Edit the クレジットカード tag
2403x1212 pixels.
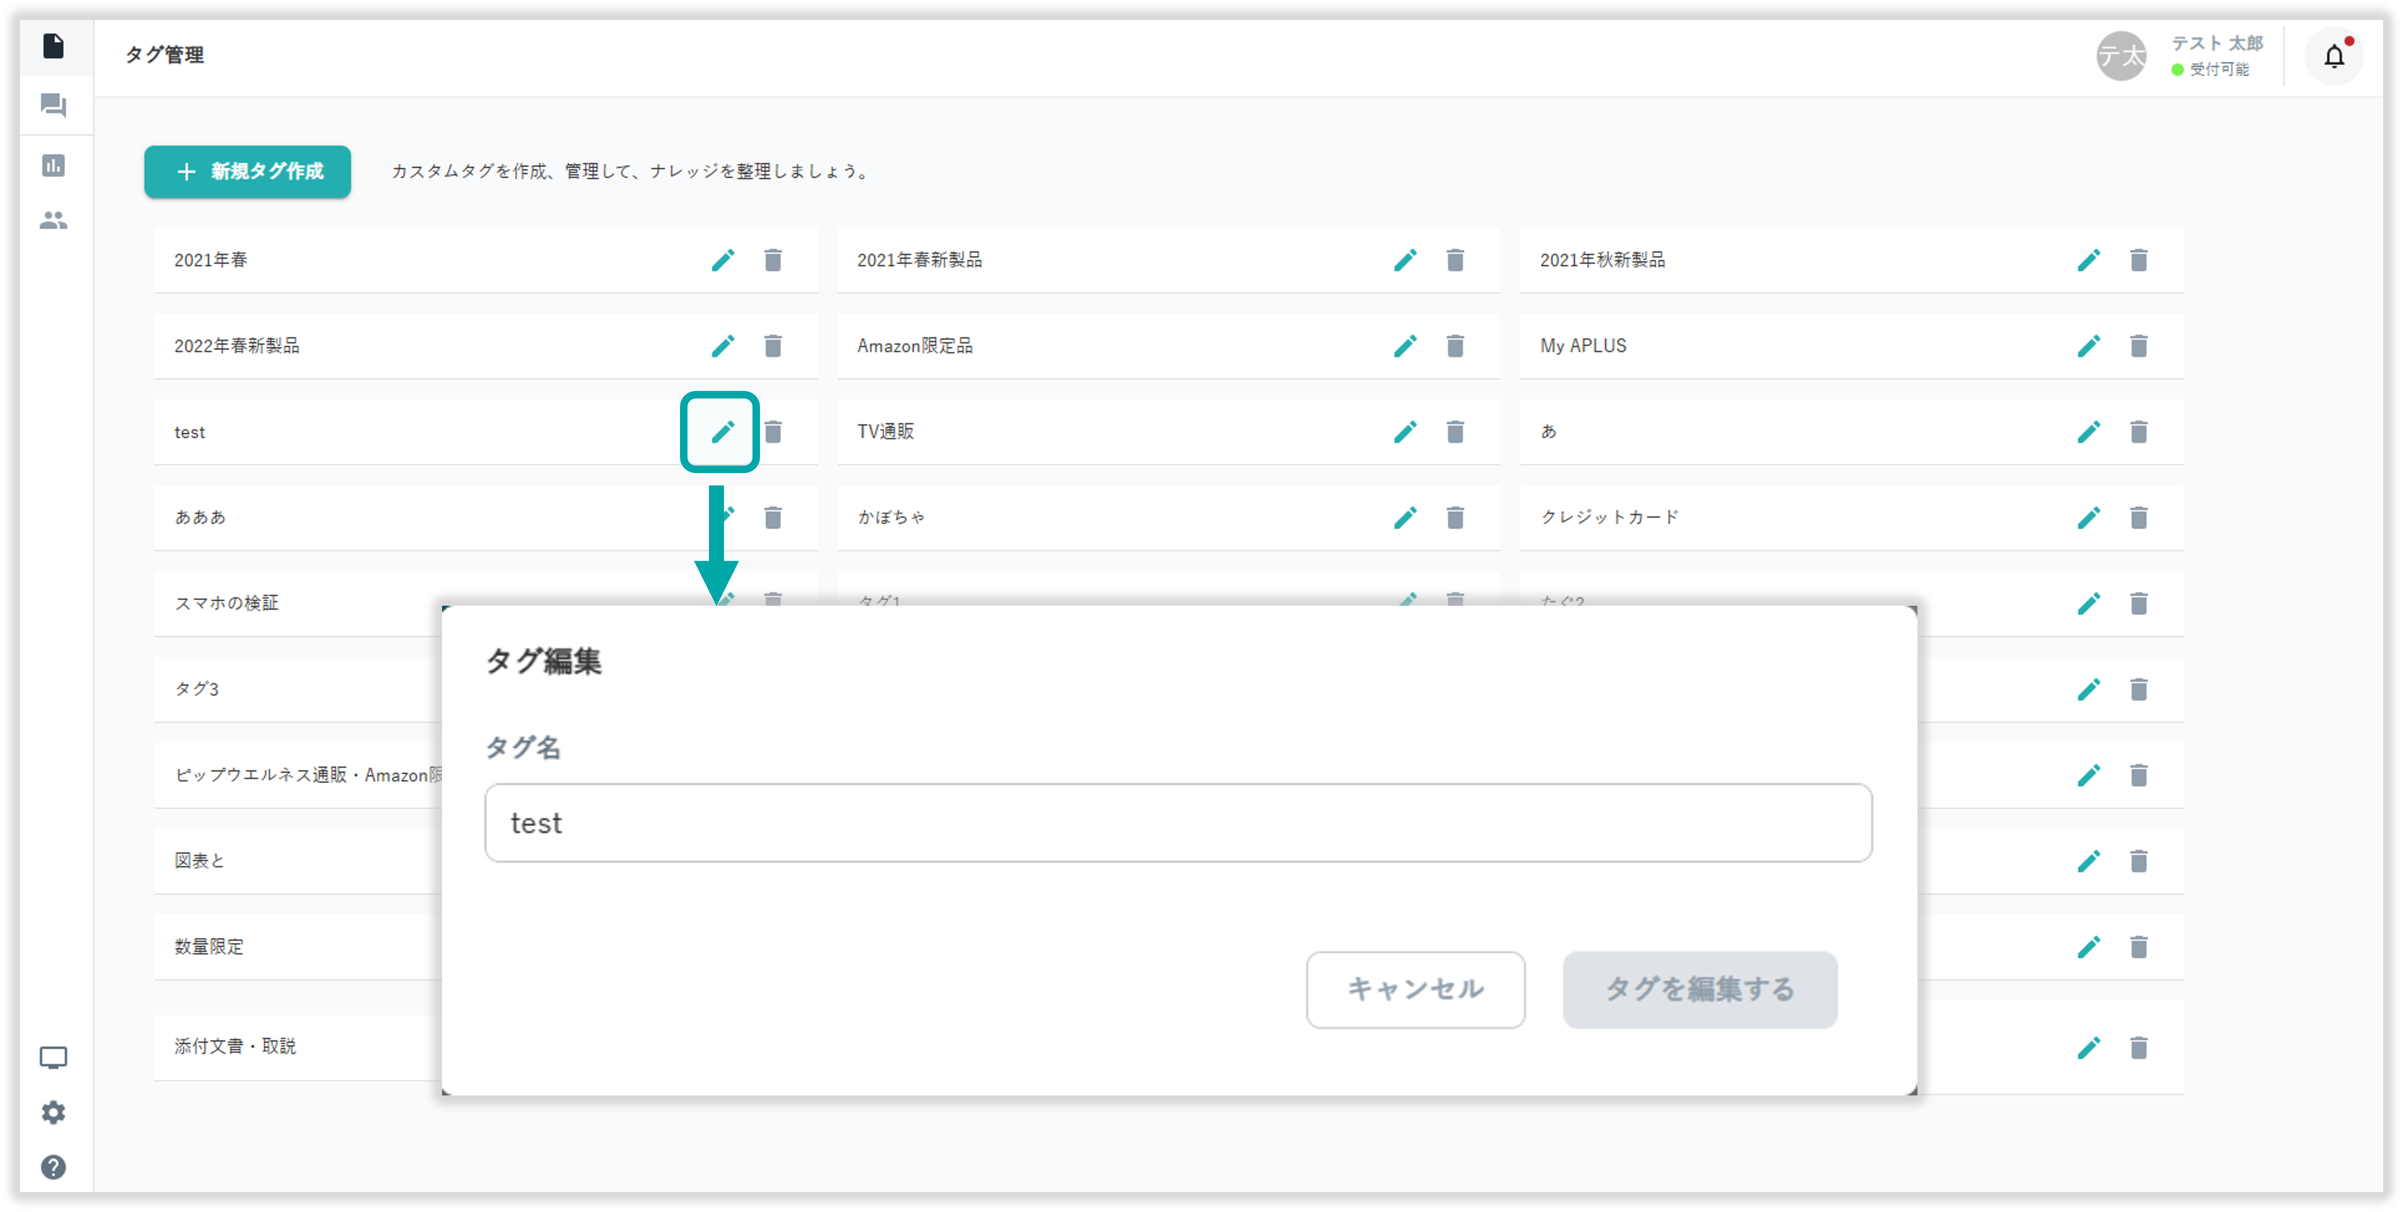[x=2089, y=518]
